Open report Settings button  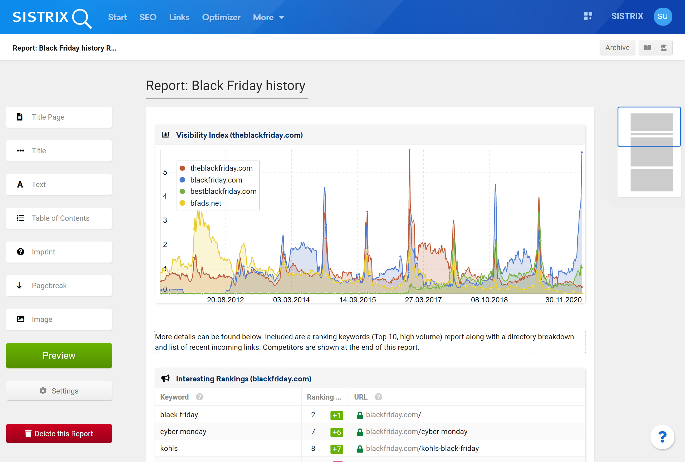[x=59, y=391]
